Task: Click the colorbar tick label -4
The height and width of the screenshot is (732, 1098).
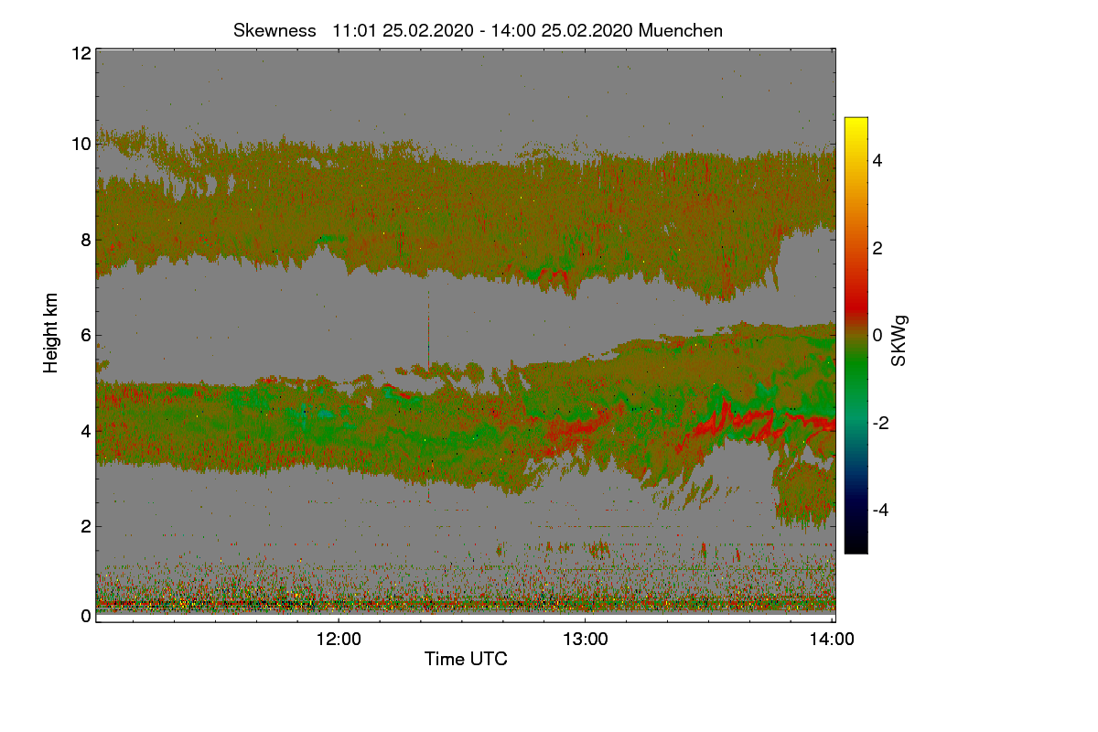Action: [879, 510]
